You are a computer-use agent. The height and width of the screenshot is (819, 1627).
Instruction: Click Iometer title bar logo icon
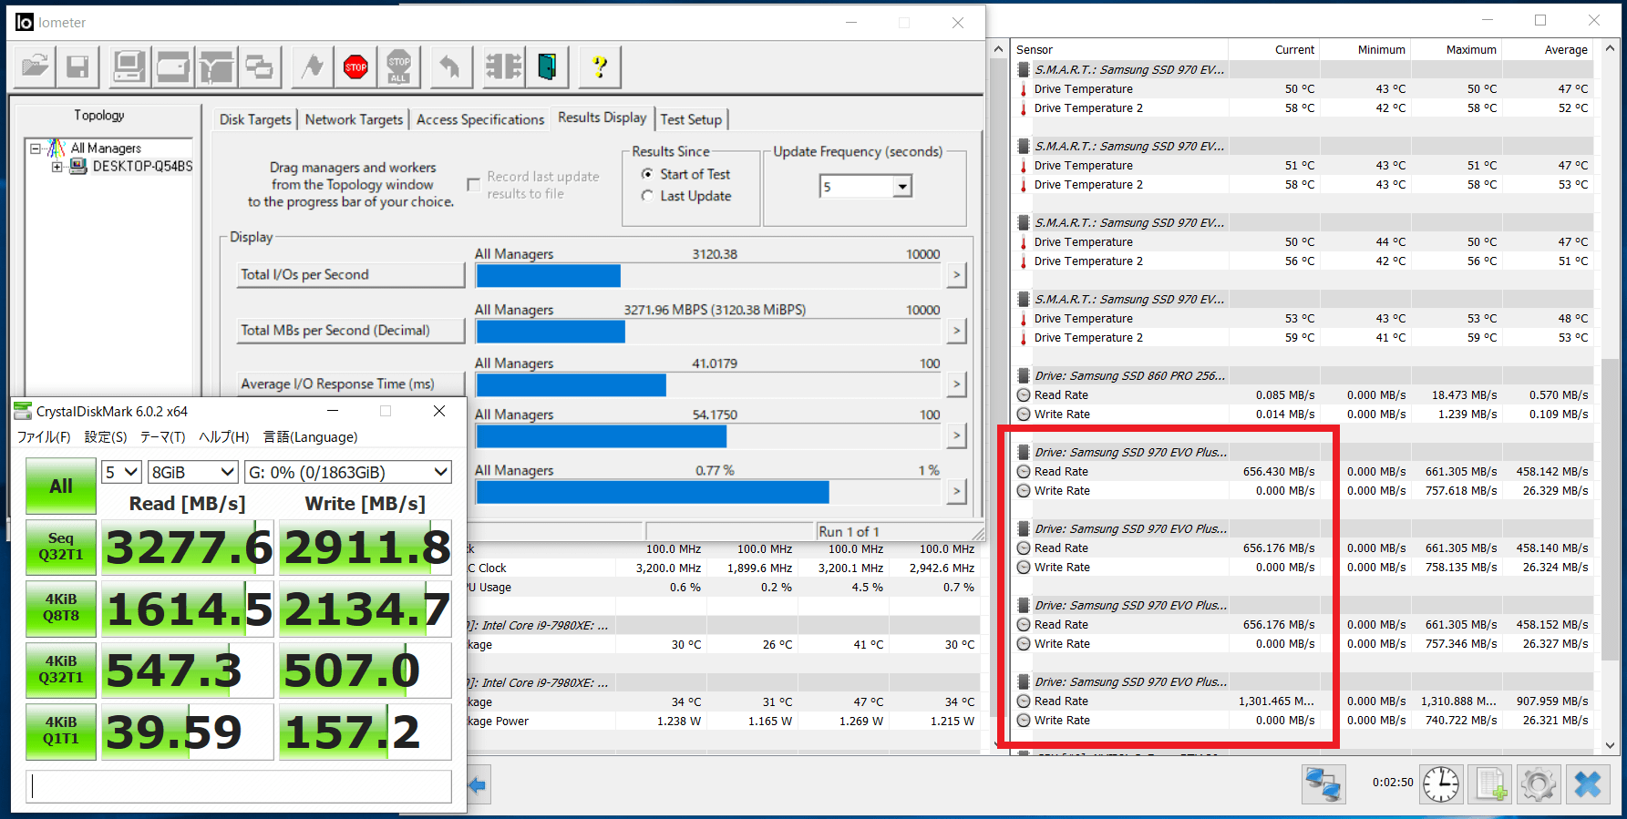click(x=25, y=22)
